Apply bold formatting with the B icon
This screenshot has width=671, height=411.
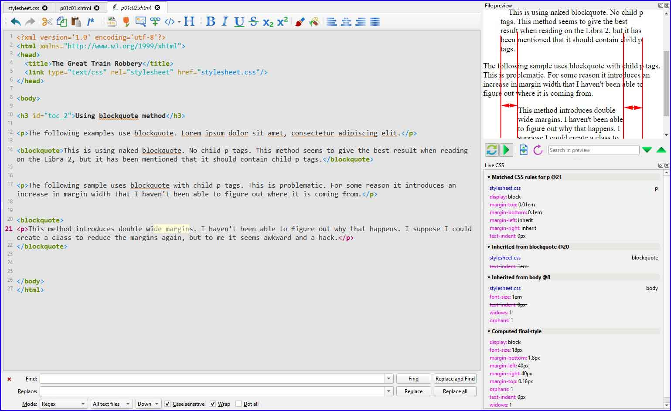pyautogui.click(x=211, y=22)
